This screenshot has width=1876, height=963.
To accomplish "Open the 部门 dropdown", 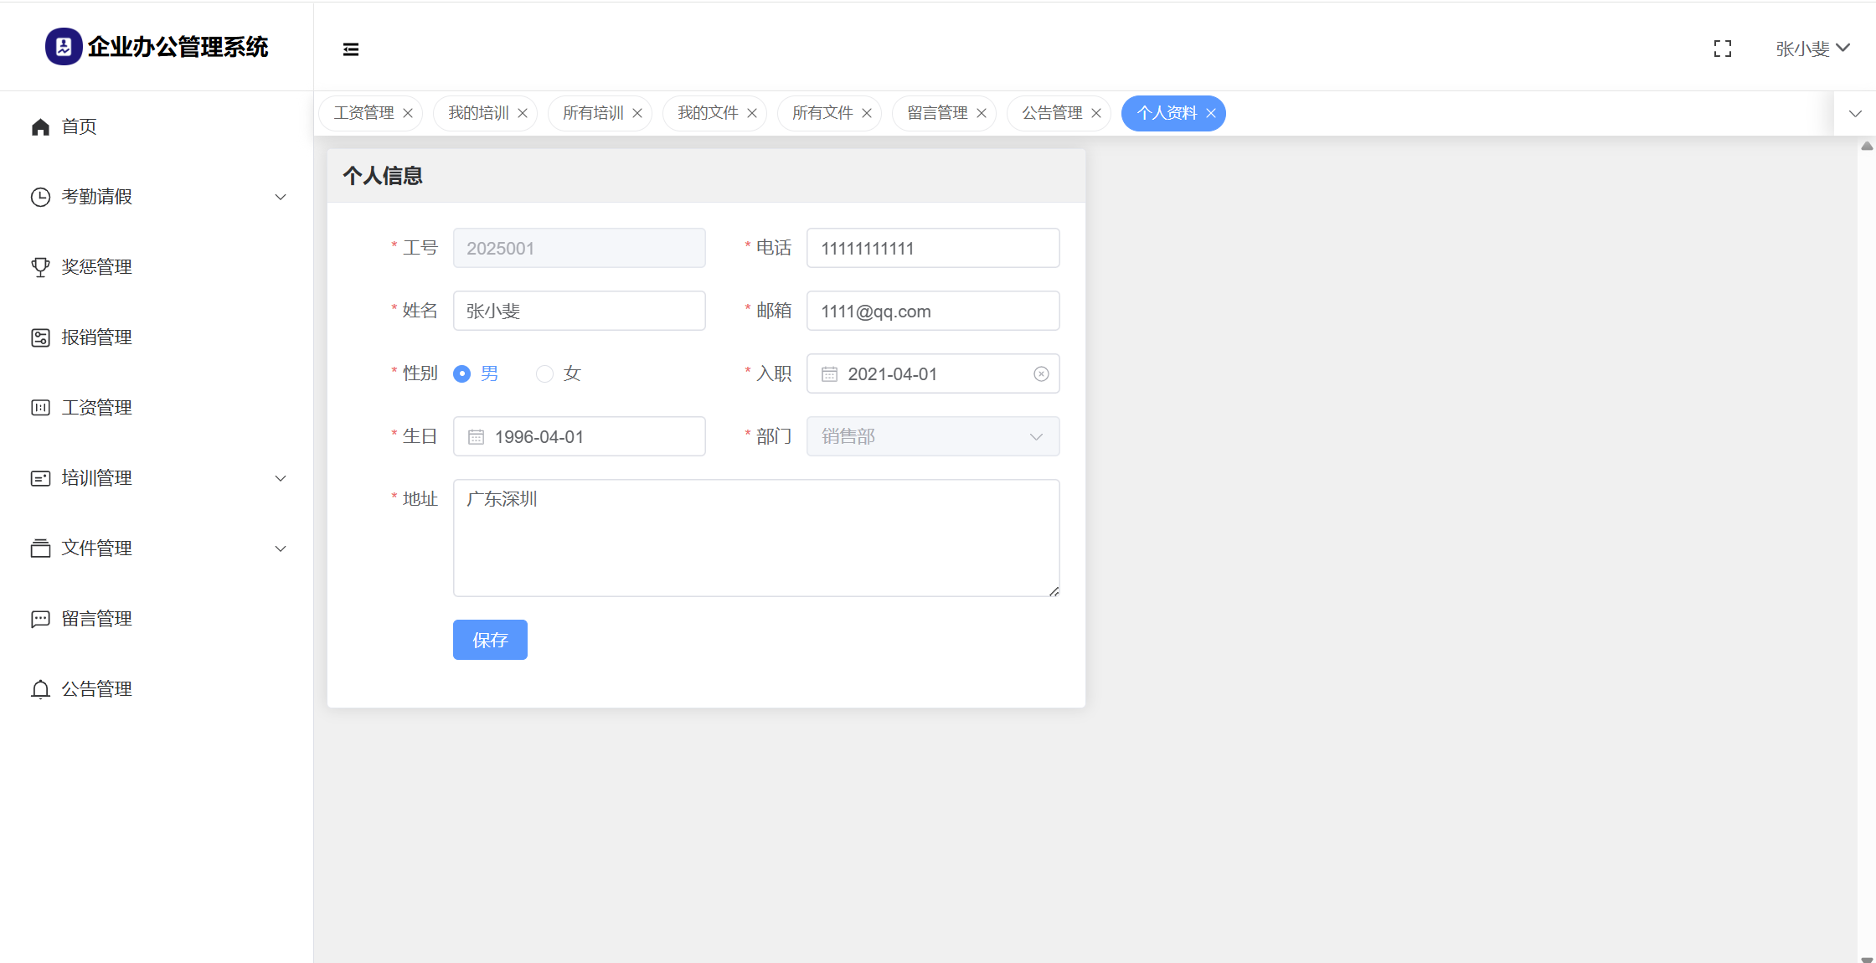I will click(932, 437).
